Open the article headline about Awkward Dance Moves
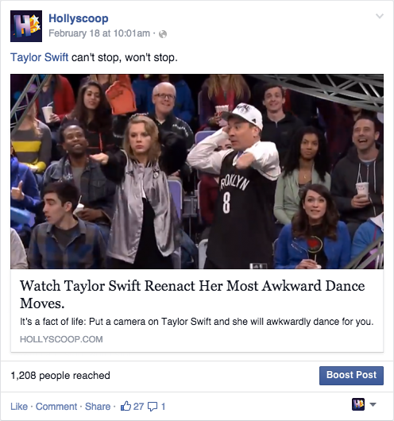The image size is (394, 421). 192,295
